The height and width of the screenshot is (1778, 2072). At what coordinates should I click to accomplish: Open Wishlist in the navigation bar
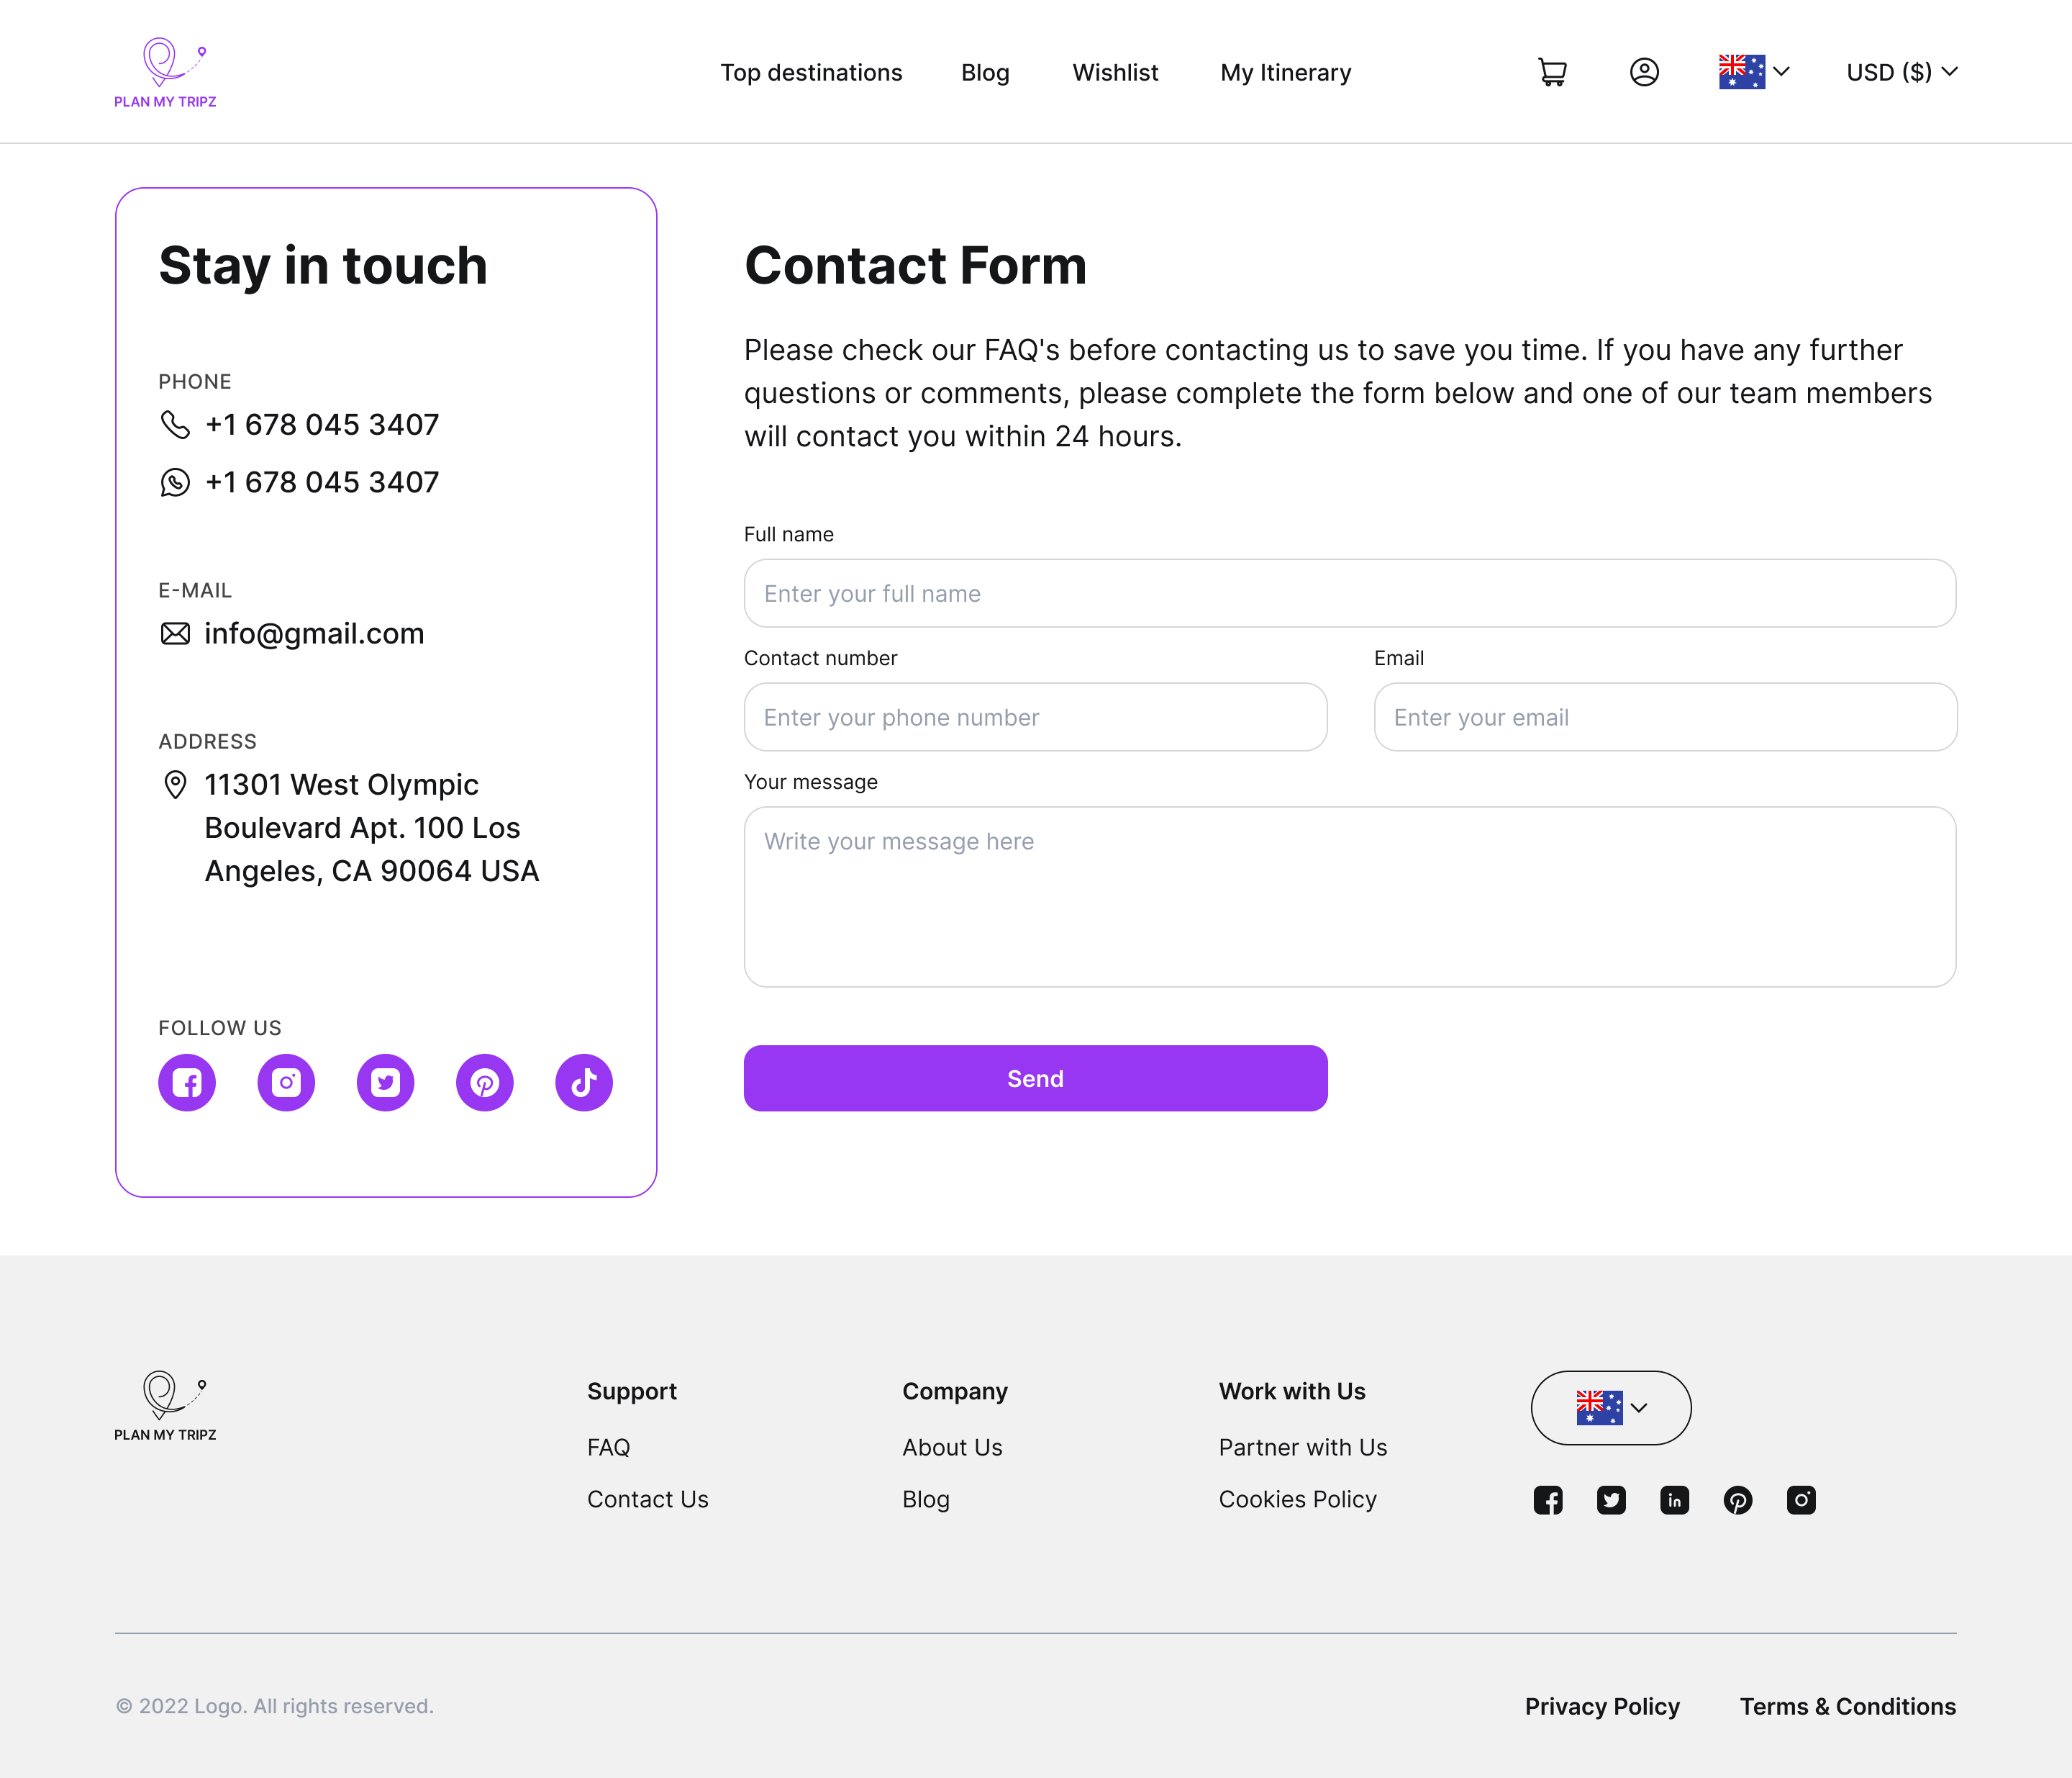1115,72
